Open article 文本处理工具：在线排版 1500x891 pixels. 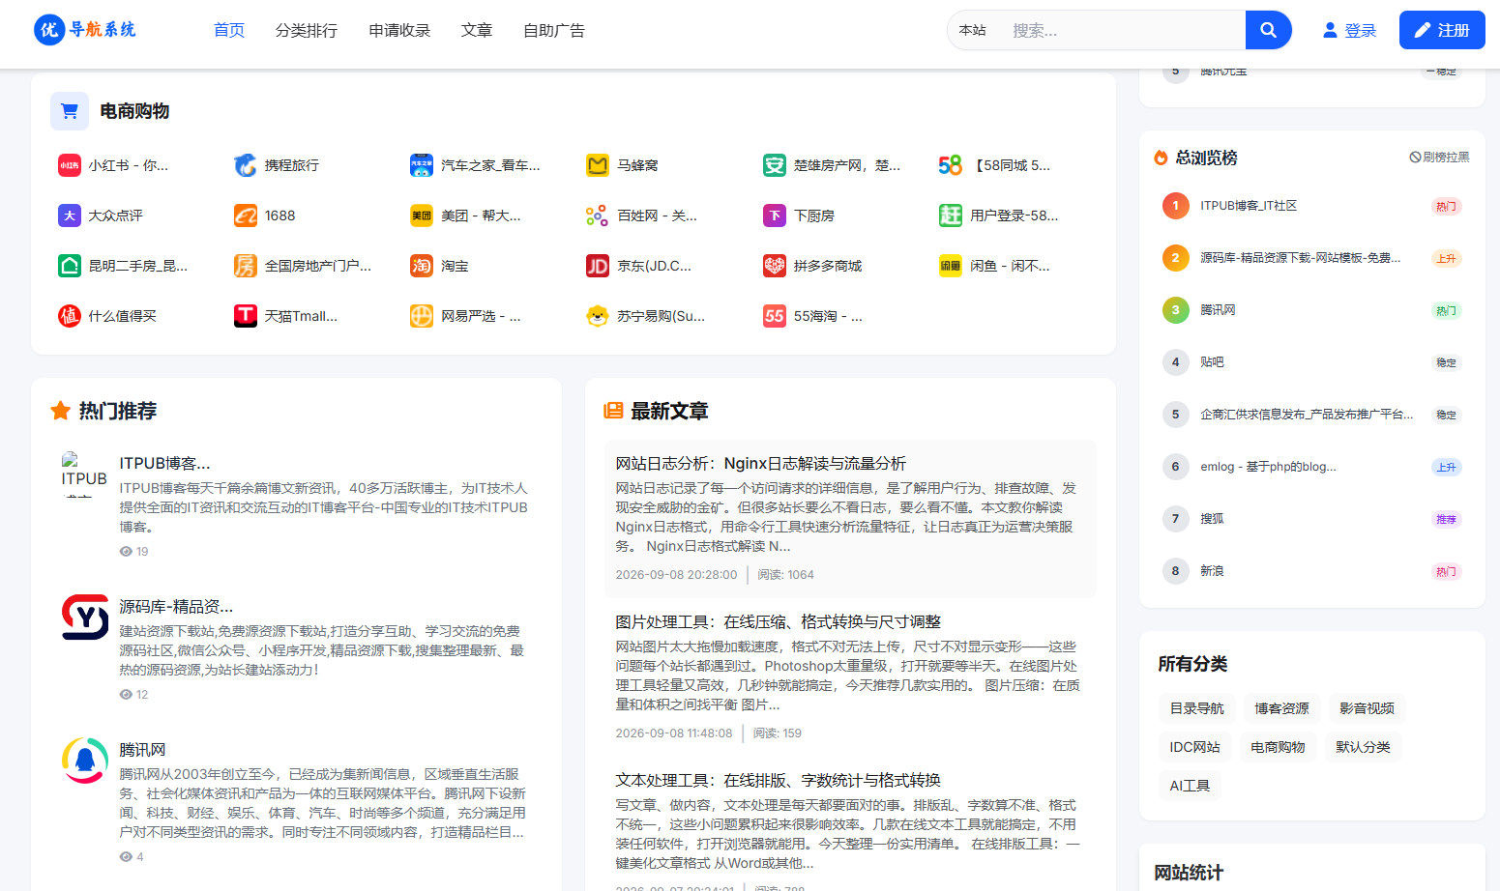(x=778, y=780)
